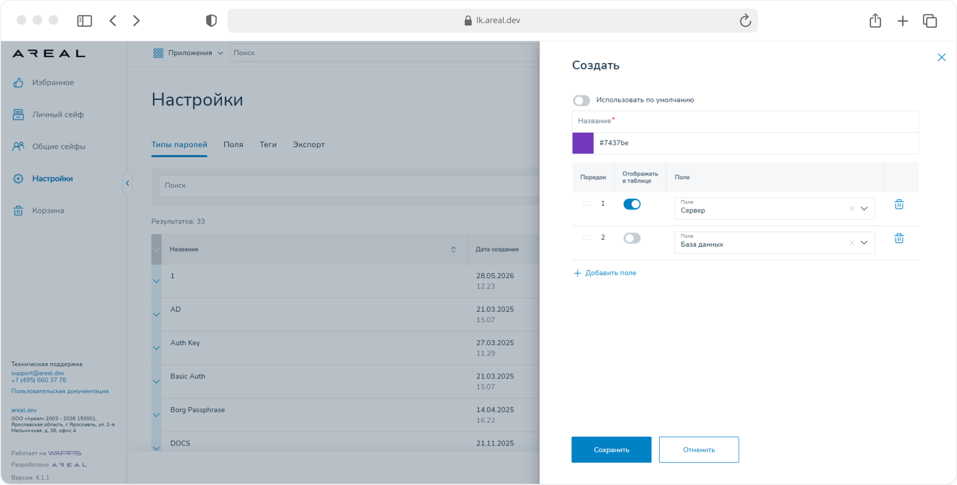
Task: Grab the reorder handle of row 1
Action: coord(586,204)
